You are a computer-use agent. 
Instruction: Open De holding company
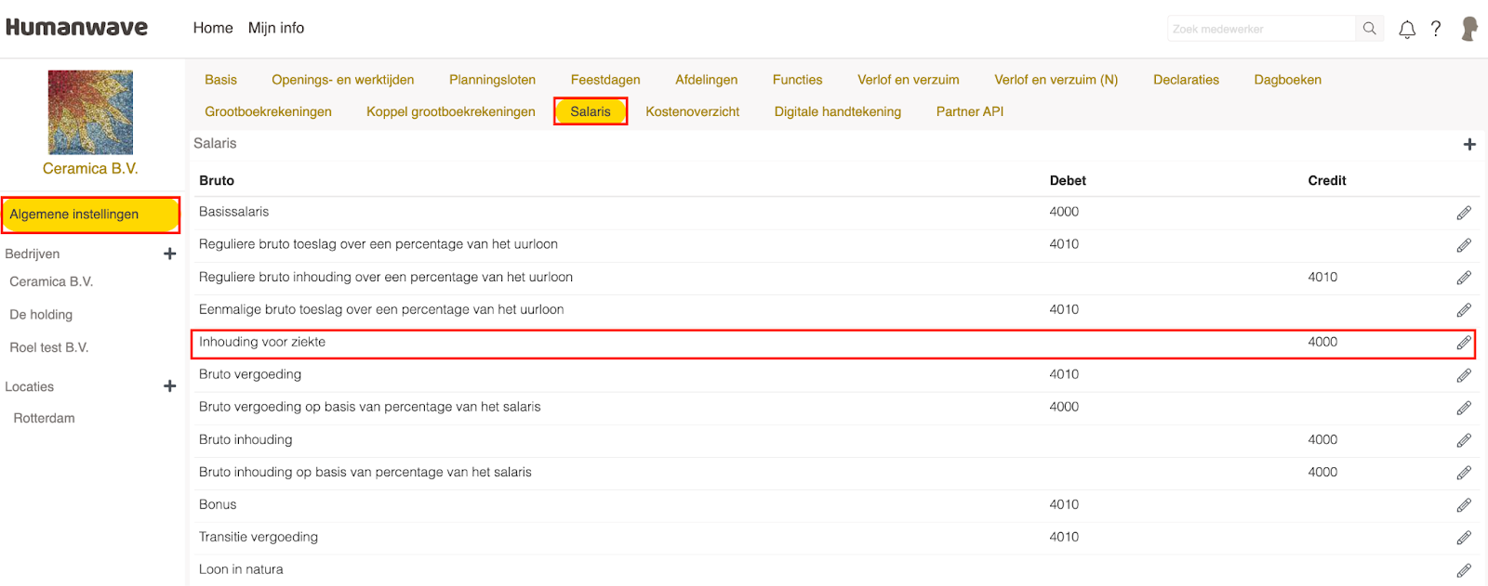41,315
